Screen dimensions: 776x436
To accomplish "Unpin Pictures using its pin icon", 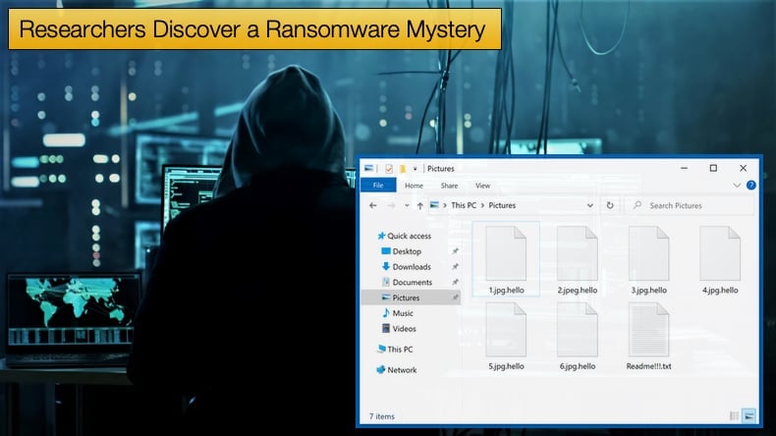I will tap(455, 298).
